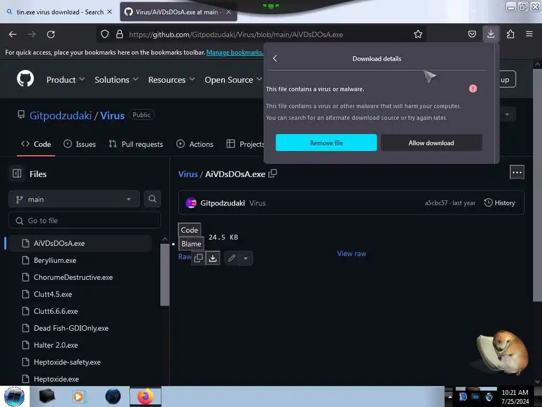The height and width of the screenshot is (407, 542).
Task: Open the tracking protection shield icon
Action: [105, 34]
